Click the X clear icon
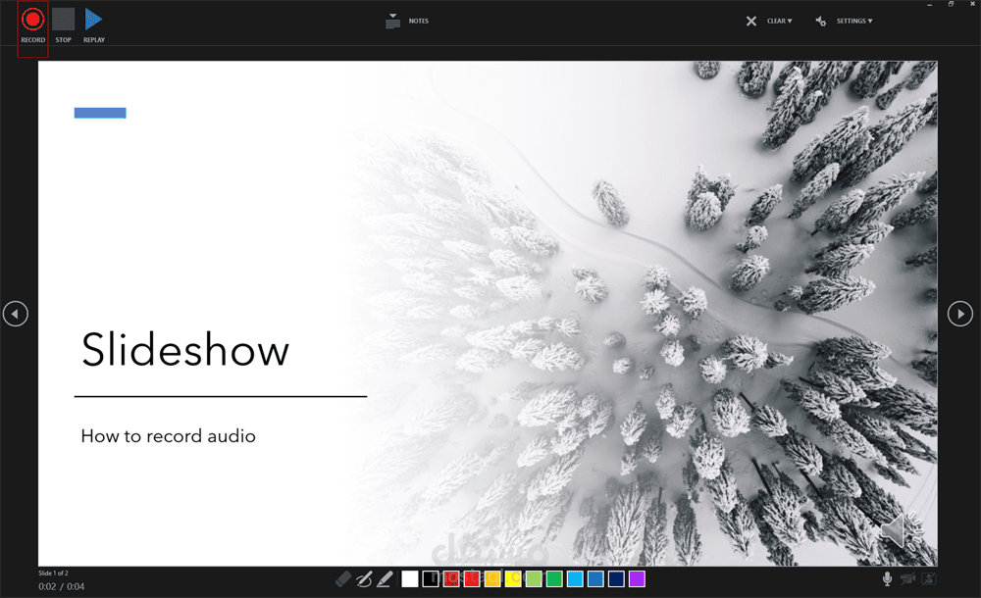This screenshot has height=598, width=981. tap(750, 21)
